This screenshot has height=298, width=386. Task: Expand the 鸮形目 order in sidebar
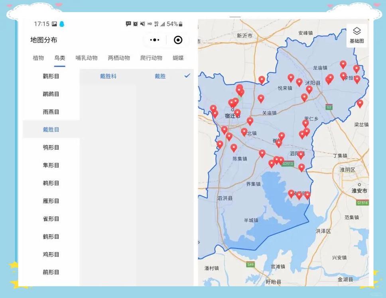click(51, 147)
